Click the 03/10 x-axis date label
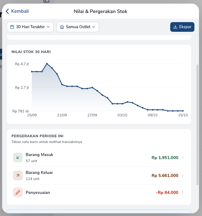The width and height of the screenshot is (202, 216). [x=122, y=115]
